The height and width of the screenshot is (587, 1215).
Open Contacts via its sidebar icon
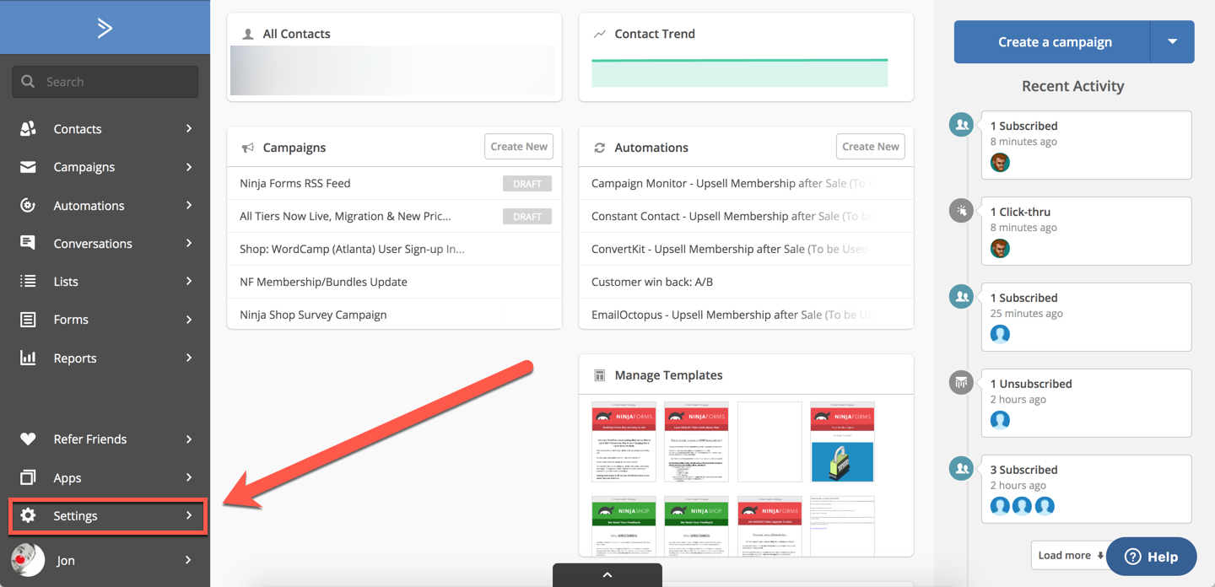[x=28, y=128]
